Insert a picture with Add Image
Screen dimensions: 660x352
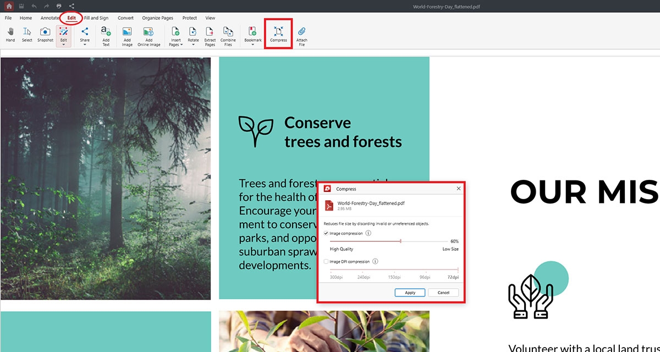click(127, 36)
